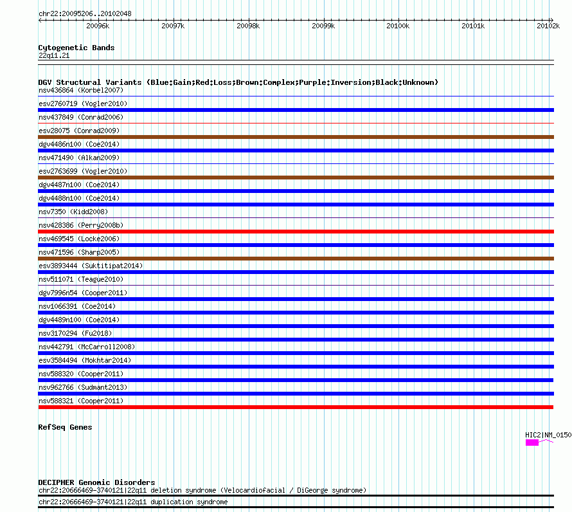Click the 20096k ruler tick label
The width and height of the screenshot is (572, 512).
pos(98,26)
